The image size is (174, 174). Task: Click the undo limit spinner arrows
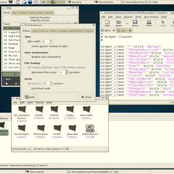click(51, 84)
